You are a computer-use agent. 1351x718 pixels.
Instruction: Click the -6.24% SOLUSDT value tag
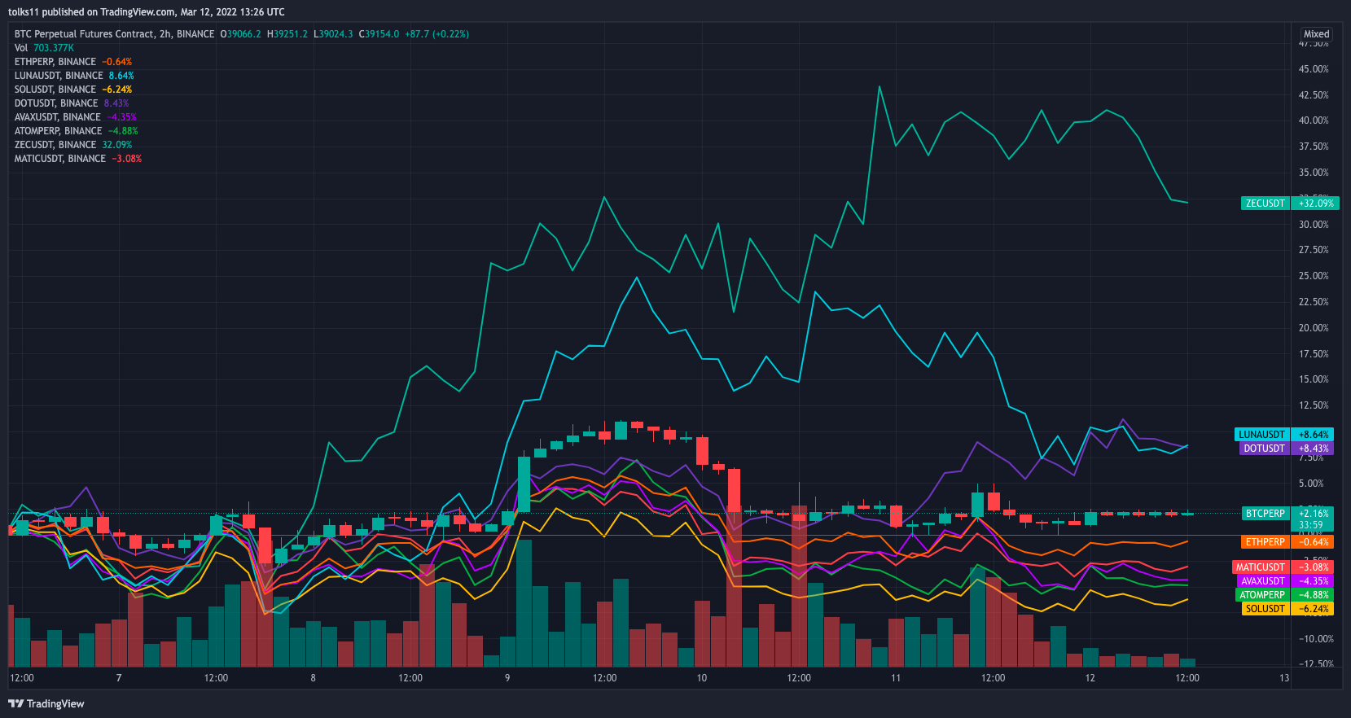pos(1313,609)
